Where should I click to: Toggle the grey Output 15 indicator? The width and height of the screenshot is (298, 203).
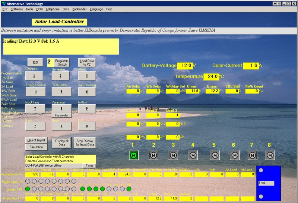click(x=122, y=189)
